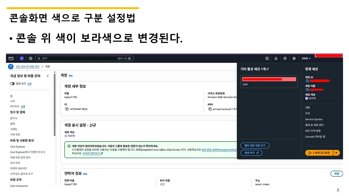Select Cost Explorer in the sidebar
Viewport: 349px width, 196px height.
pyautogui.click(x=17, y=146)
